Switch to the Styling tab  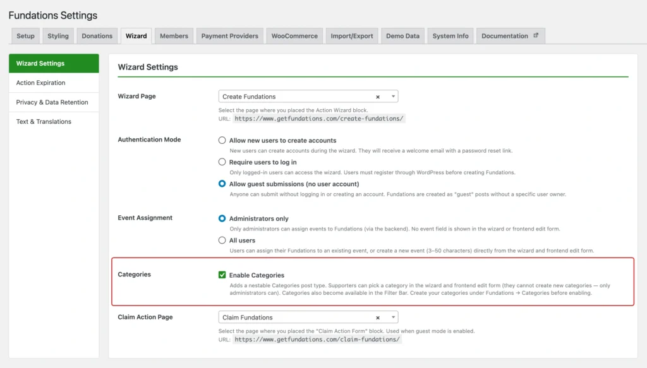coord(57,36)
